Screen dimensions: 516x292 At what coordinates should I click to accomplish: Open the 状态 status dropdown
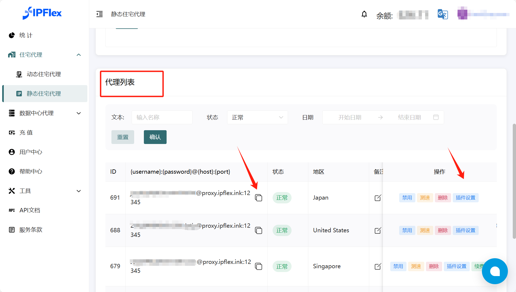point(257,118)
